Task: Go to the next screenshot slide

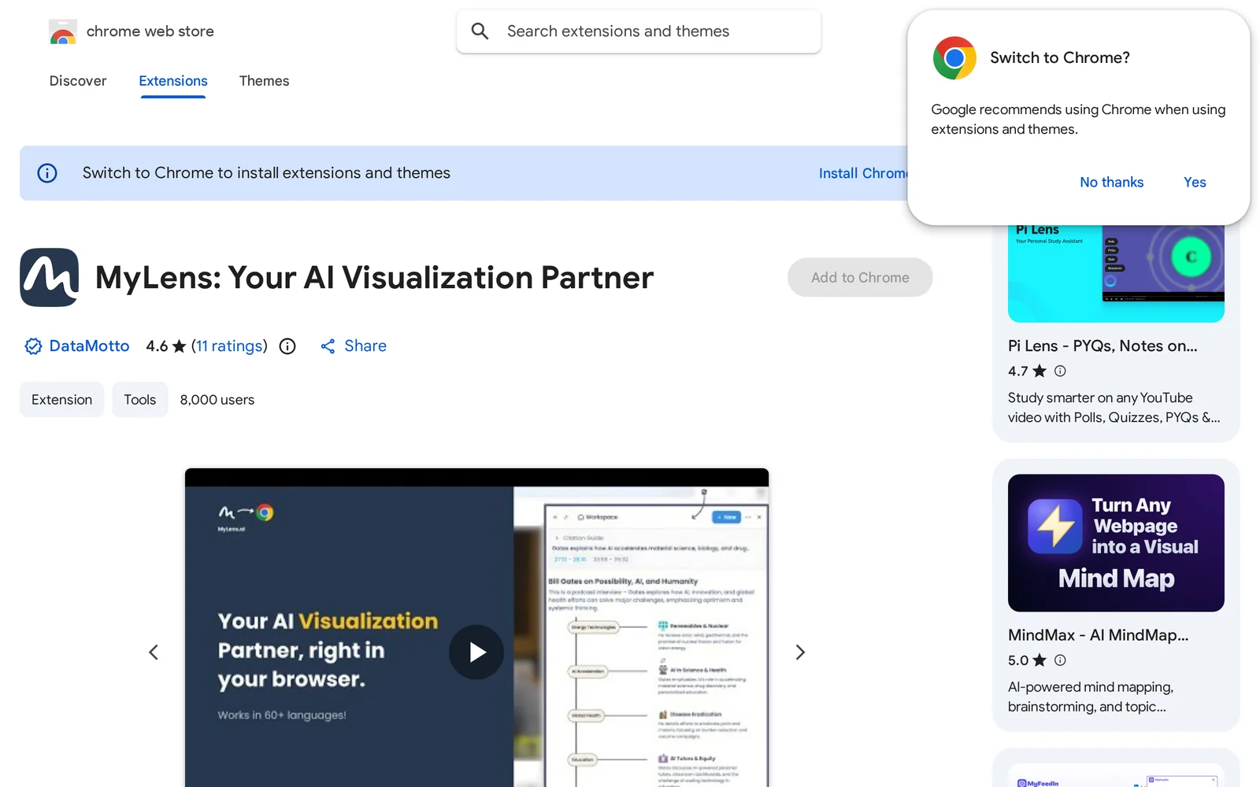Action: pyautogui.click(x=800, y=652)
